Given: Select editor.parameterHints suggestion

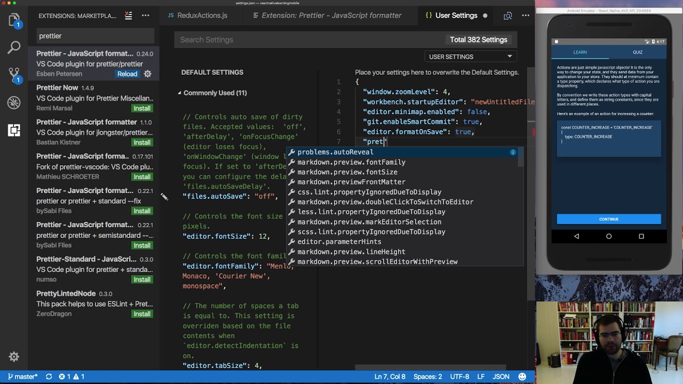Looking at the screenshot, I should pyautogui.click(x=405, y=242).
